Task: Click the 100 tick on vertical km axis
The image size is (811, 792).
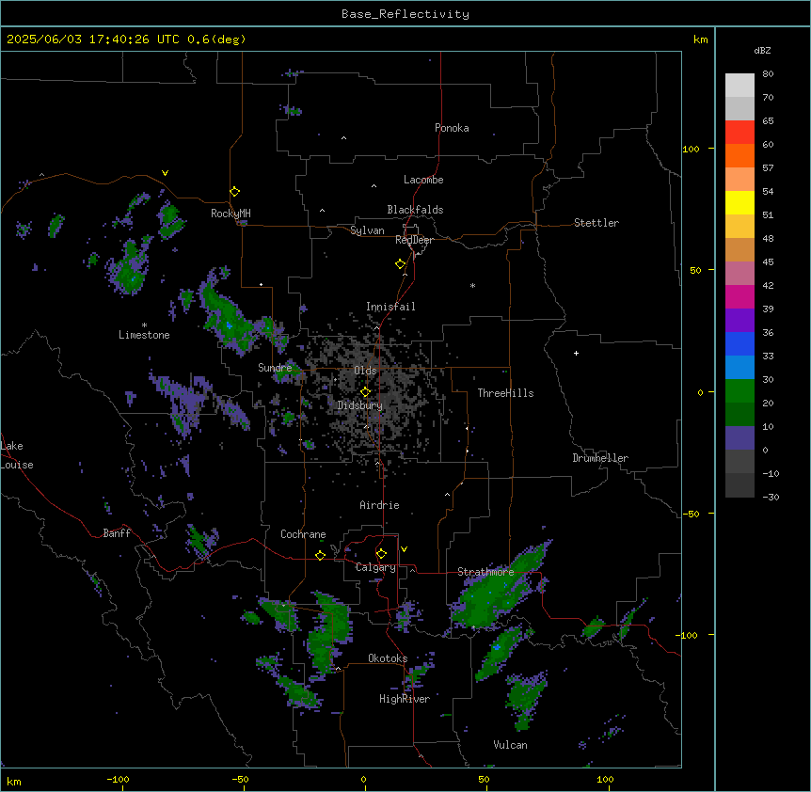Action: tap(691, 149)
